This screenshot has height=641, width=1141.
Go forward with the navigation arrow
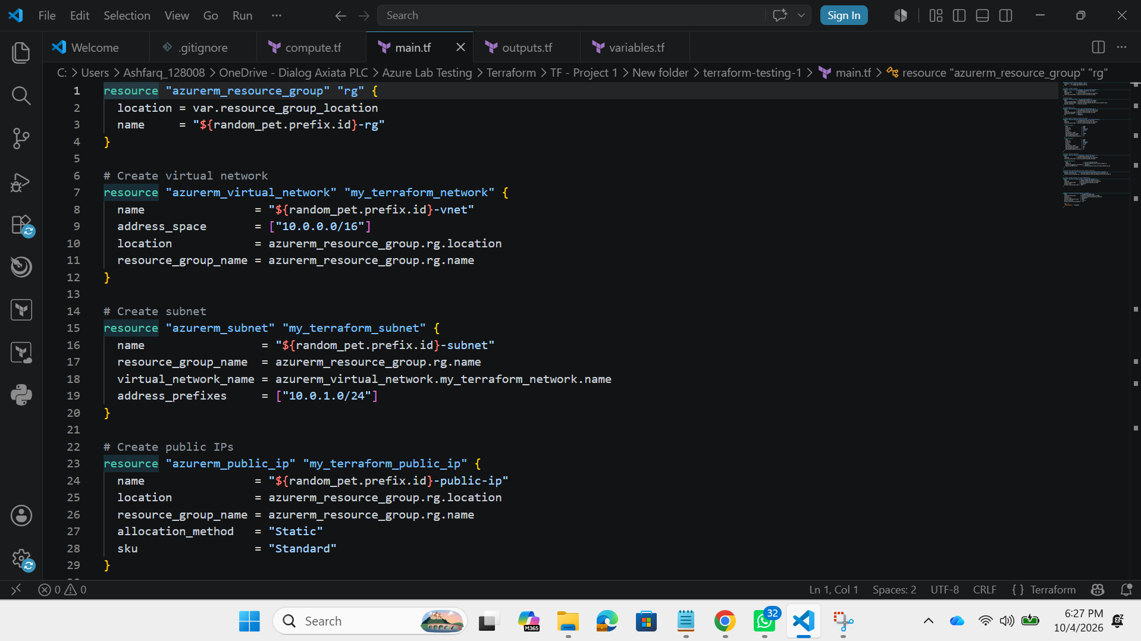pos(364,15)
